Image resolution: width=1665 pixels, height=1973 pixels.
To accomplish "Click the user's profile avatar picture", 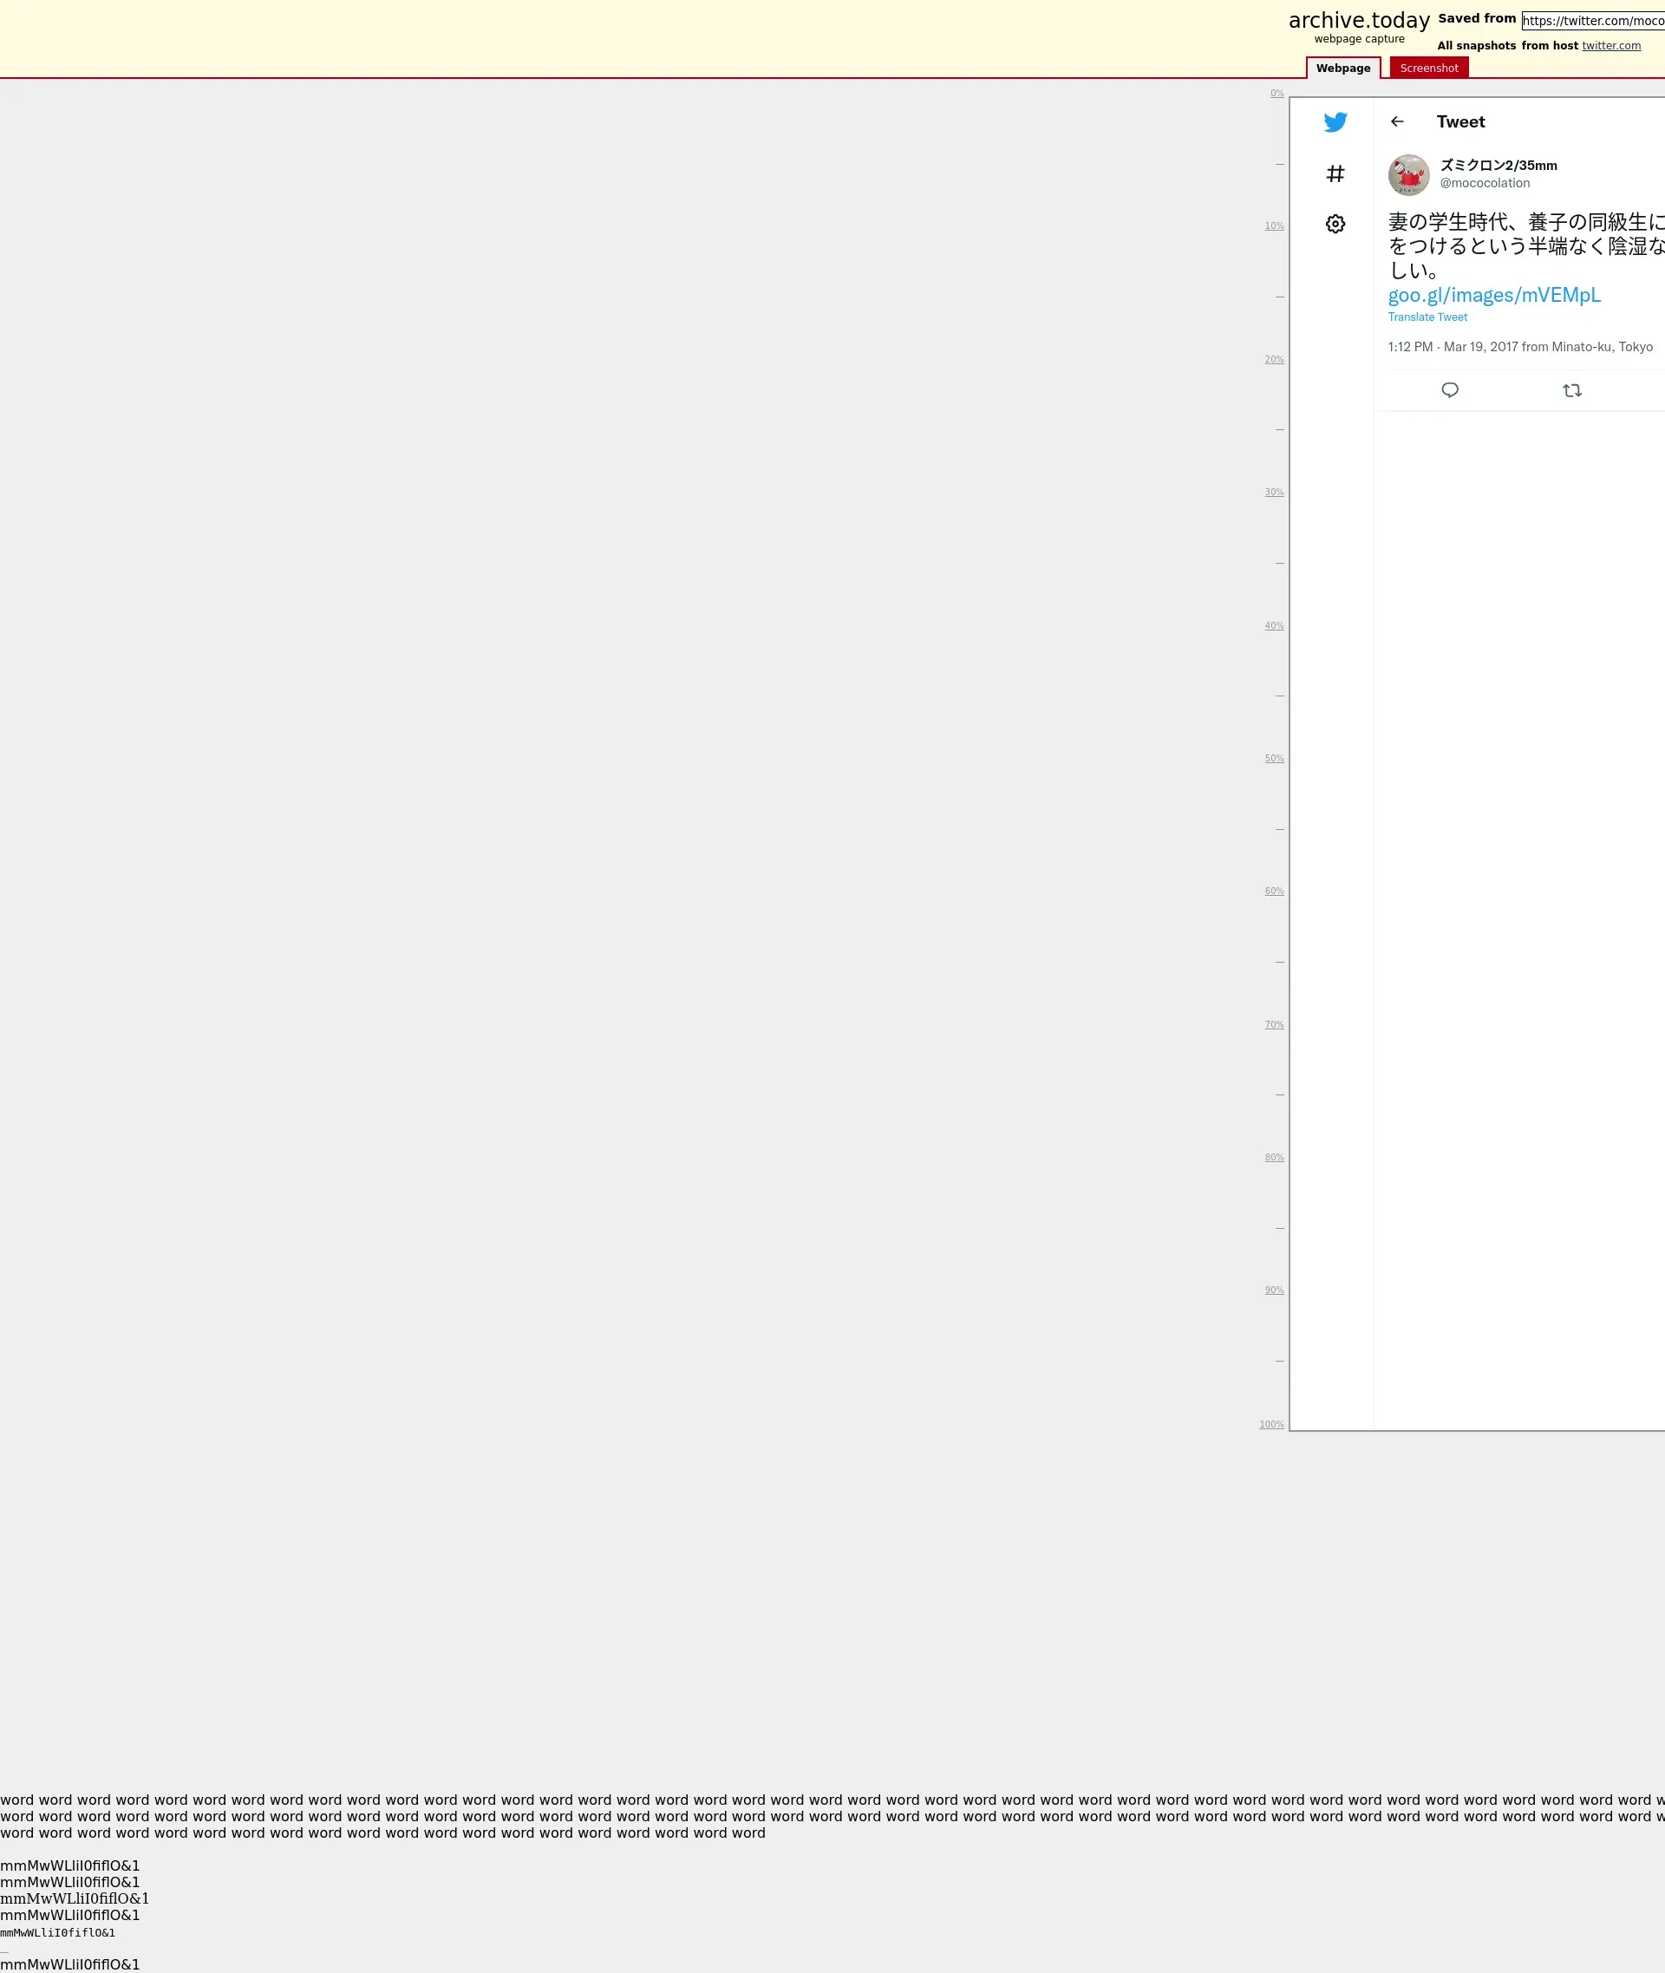I will click(1408, 174).
